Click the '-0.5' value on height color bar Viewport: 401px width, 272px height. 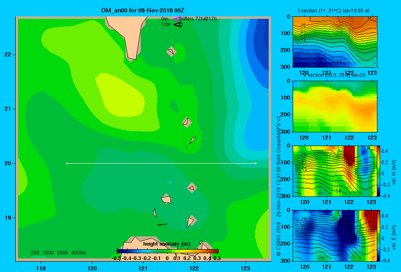click(116, 258)
